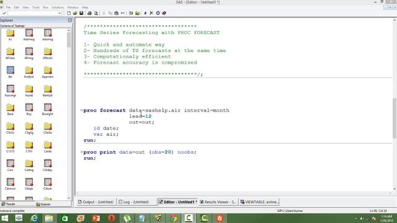Image resolution: width=397 pixels, height=223 pixels.
Task: Click the editor scroll up arrow
Action: [395, 20]
